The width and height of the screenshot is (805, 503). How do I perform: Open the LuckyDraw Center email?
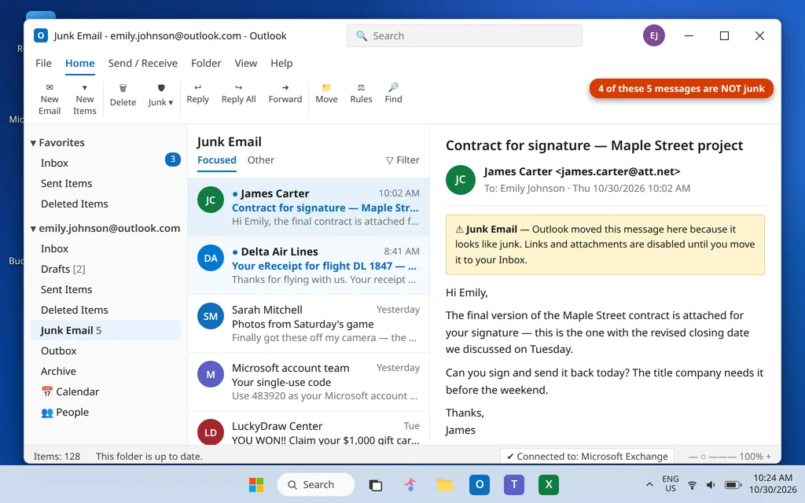click(308, 428)
